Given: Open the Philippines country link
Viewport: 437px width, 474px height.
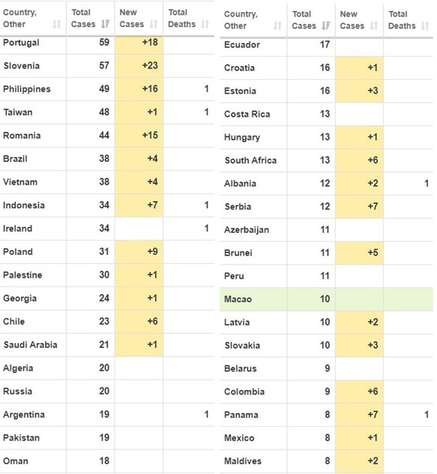Looking at the screenshot, I should [27, 89].
